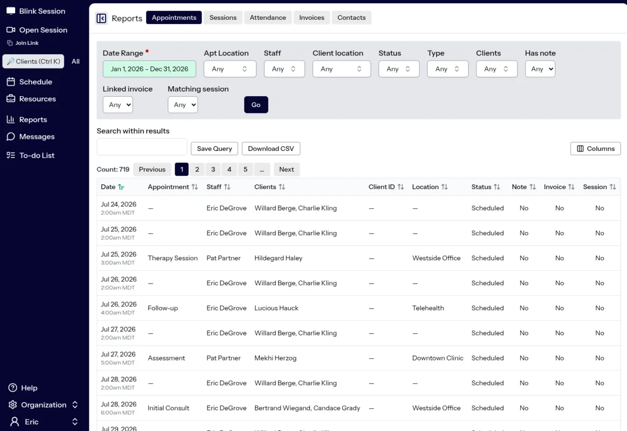Screen dimensions: 627x431
Task: Go to results page 4
Action: pyautogui.click(x=229, y=169)
